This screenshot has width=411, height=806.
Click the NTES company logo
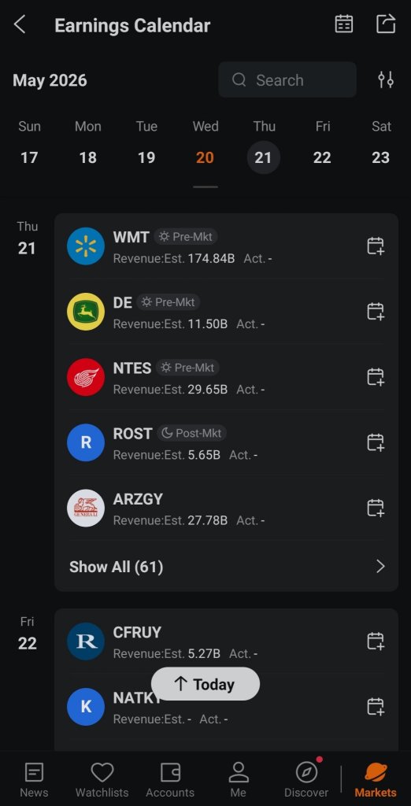(x=86, y=377)
